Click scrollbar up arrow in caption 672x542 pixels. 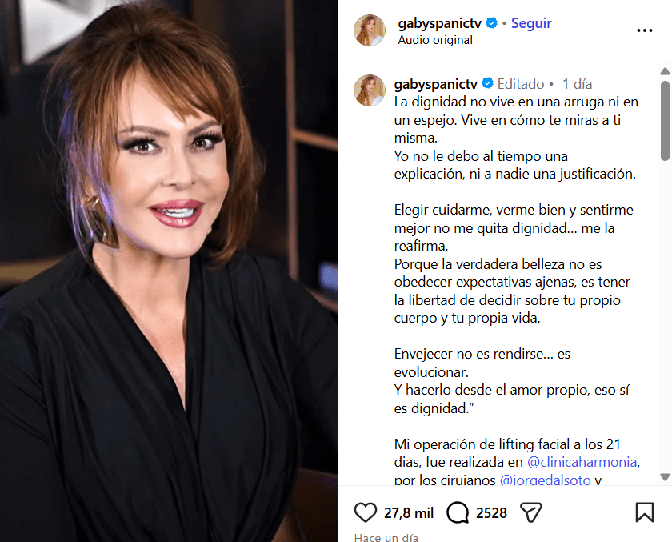pos(665,71)
